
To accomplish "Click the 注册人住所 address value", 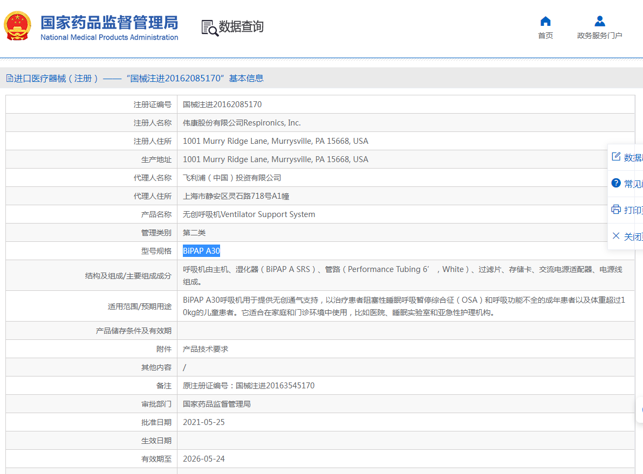I will coord(276,141).
